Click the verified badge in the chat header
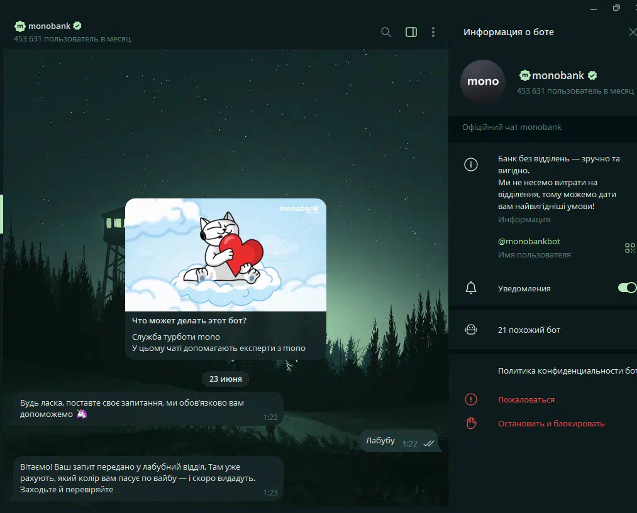Viewport: 637px width, 513px height. pos(77,26)
